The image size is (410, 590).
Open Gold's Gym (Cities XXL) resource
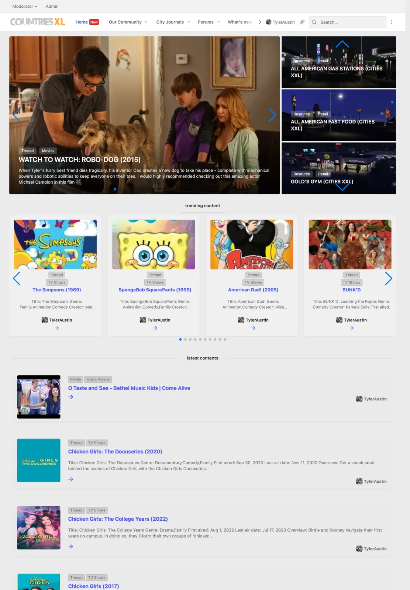322,181
